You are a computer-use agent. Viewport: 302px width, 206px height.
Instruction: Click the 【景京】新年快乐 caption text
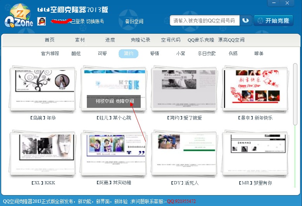pos(255,118)
